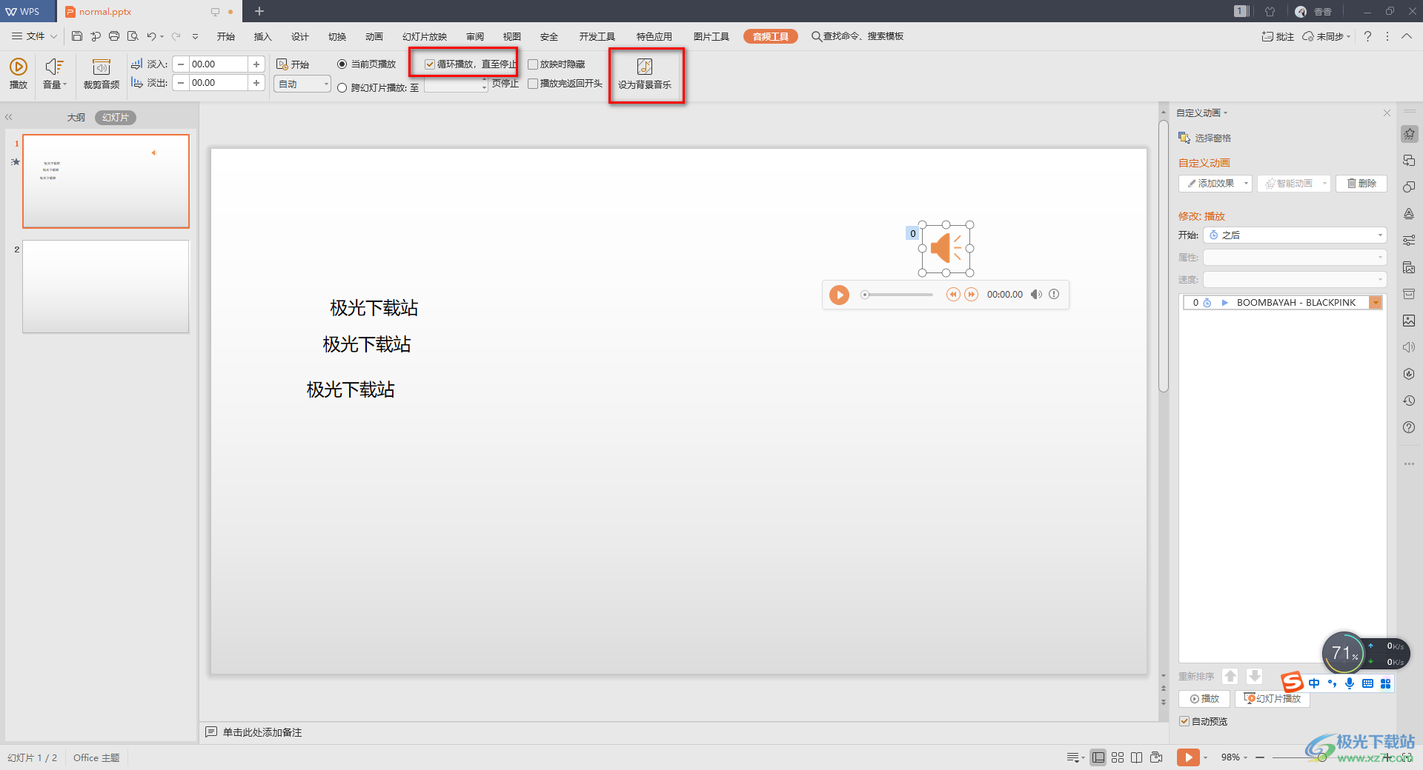Switch to Outline (大纲) panel tab
The height and width of the screenshot is (770, 1423).
(x=76, y=118)
